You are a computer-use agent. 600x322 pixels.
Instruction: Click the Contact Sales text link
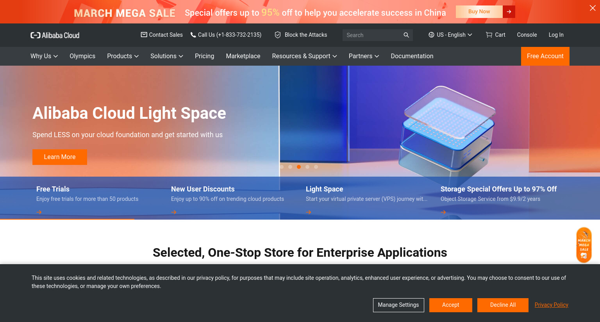tap(166, 35)
